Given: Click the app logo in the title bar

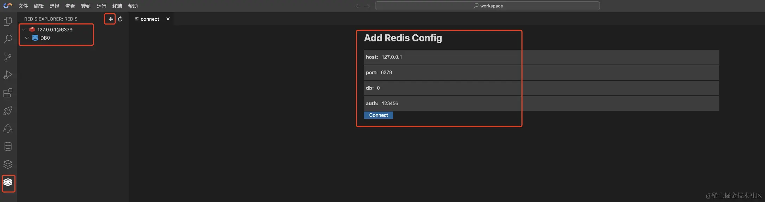Looking at the screenshot, I should [x=8, y=6].
